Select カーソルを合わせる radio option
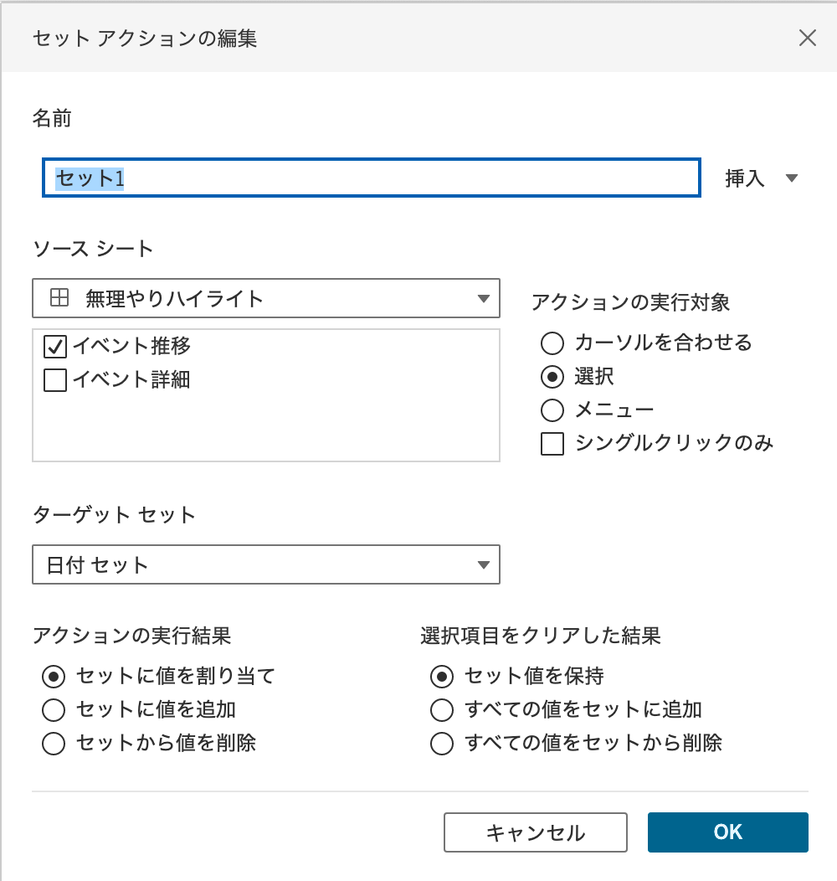The width and height of the screenshot is (837, 881). point(552,343)
